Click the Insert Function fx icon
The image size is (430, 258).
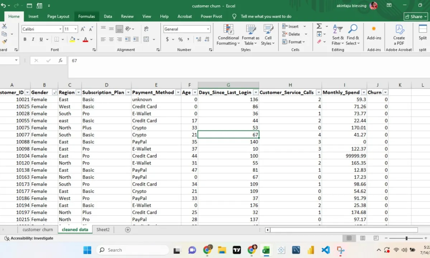(61, 61)
